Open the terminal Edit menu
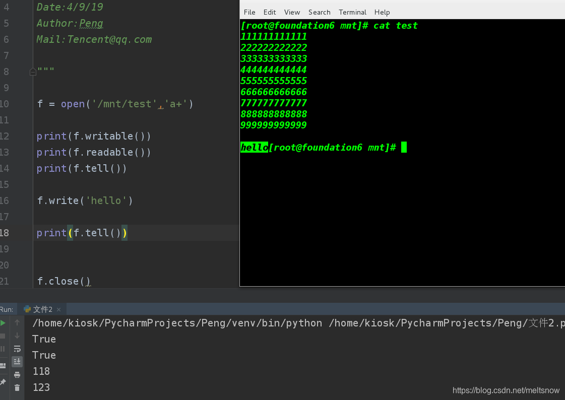This screenshot has height=400, width=565. click(270, 12)
